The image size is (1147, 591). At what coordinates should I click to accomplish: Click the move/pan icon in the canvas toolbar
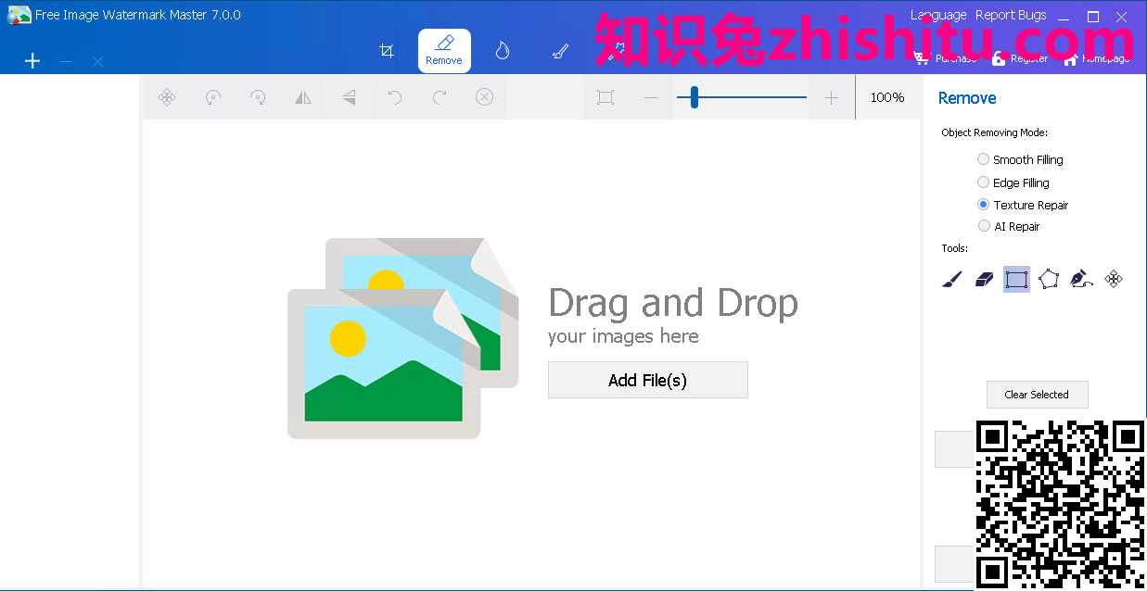tap(167, 97)
